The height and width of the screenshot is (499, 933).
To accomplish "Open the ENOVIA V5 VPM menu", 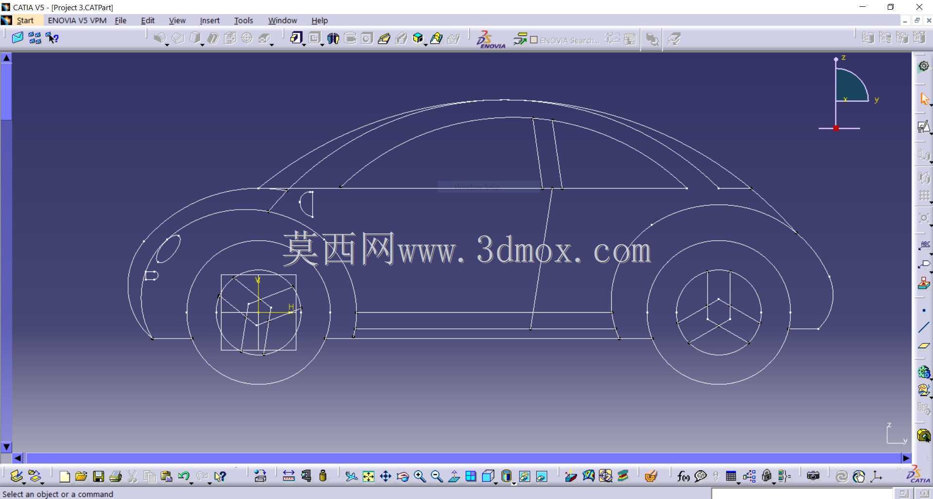I will click(77, 20).
